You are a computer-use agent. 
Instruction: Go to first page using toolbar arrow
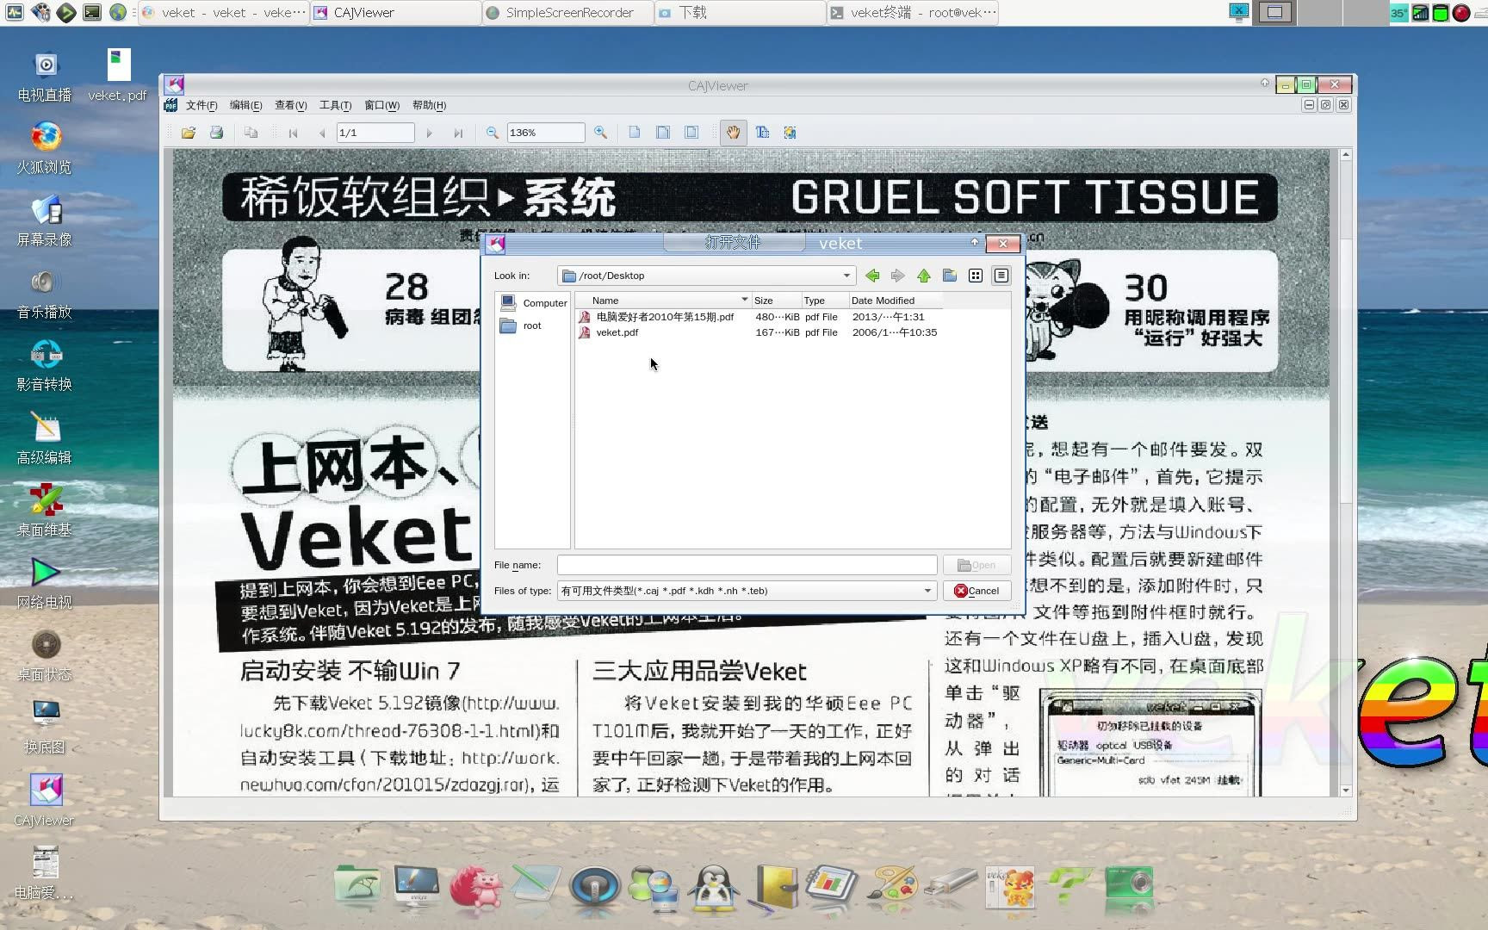click(293, 133)
